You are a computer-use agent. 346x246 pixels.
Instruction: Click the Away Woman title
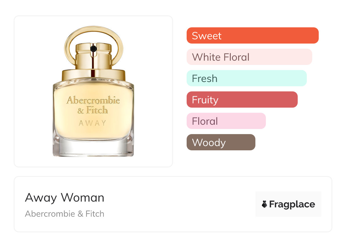(64, 198)
